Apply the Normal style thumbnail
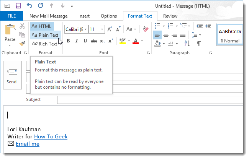The height and width of the screenshot is (159, 249). [230, 35]
